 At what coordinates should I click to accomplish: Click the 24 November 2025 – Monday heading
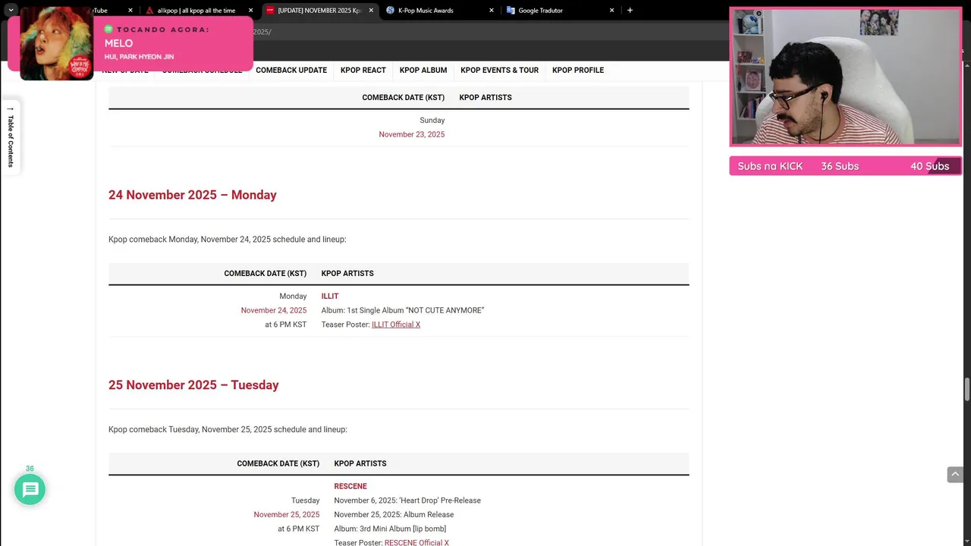pos(193,195)
